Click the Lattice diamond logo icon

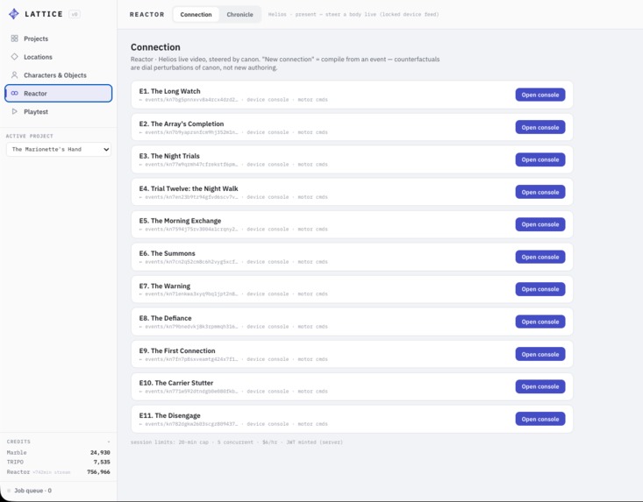14,14
